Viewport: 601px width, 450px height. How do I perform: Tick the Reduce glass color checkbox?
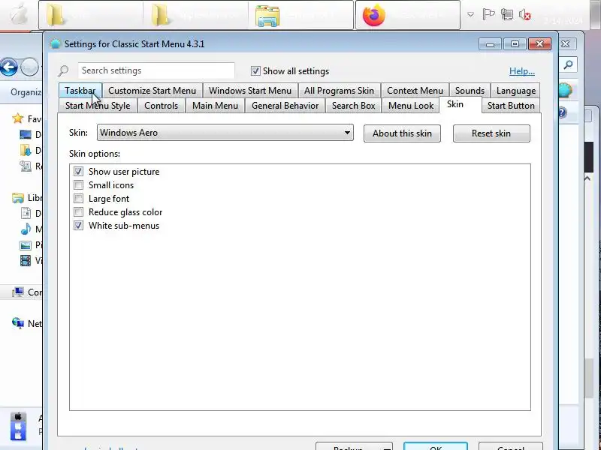click(79, 212)
